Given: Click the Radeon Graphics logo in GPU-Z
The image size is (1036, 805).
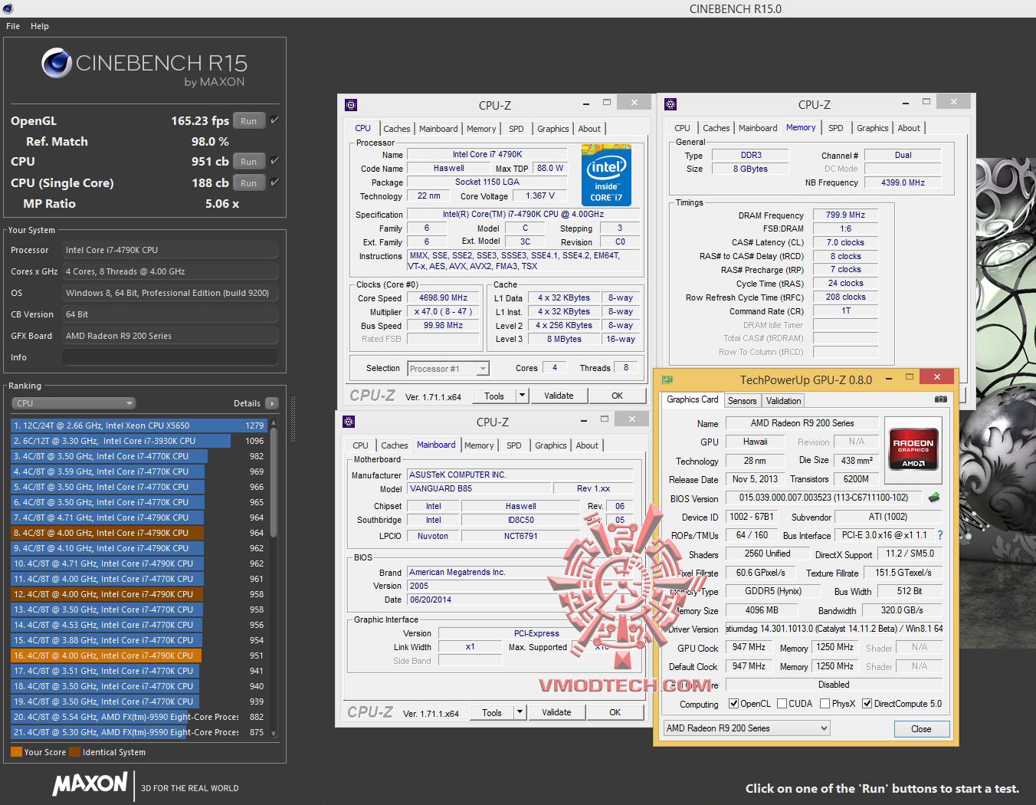Looking at the screenshot, I should [913, 449].
